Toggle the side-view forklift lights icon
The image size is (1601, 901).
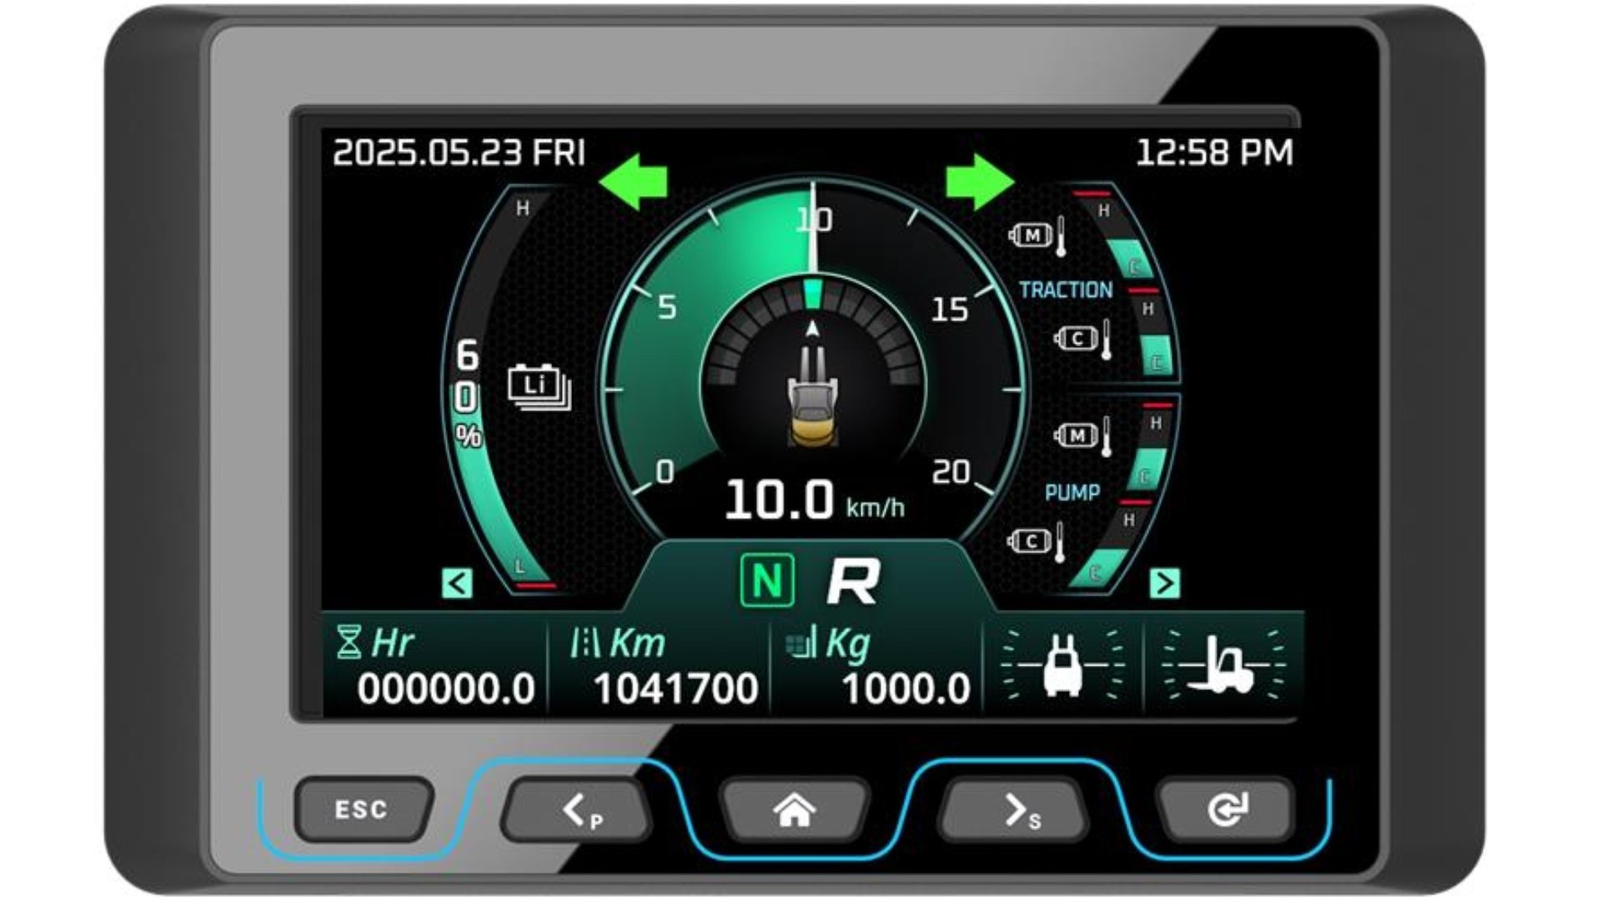[x=1223, y=665]
